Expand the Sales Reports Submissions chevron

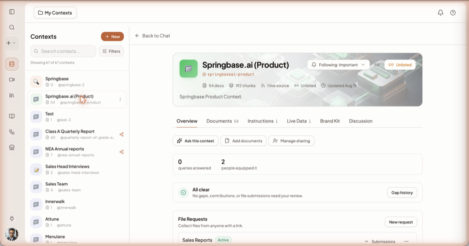[367, 242]
